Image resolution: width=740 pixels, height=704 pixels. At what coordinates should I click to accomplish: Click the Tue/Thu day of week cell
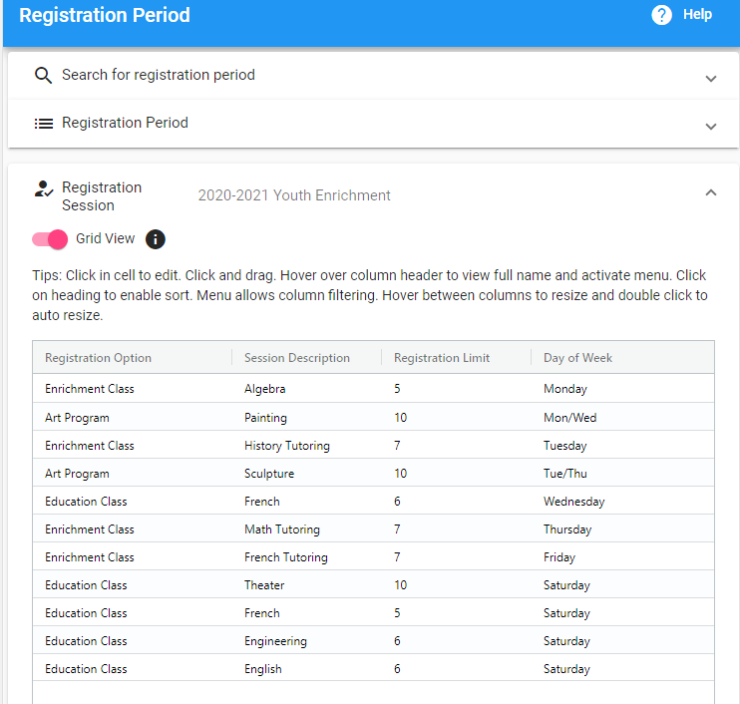pyautogui.click(x=567, y=474)
